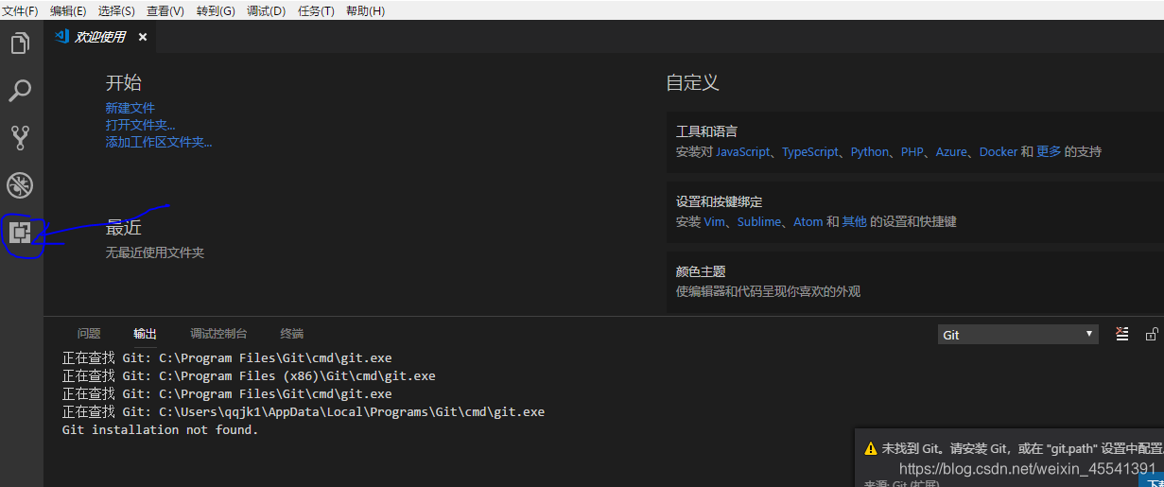Open the Search view icon

pos(20,91)
